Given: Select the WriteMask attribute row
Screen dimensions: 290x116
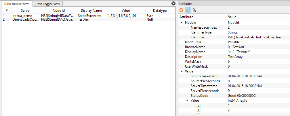Looking at the screenshot, I should tap(192, 62).
